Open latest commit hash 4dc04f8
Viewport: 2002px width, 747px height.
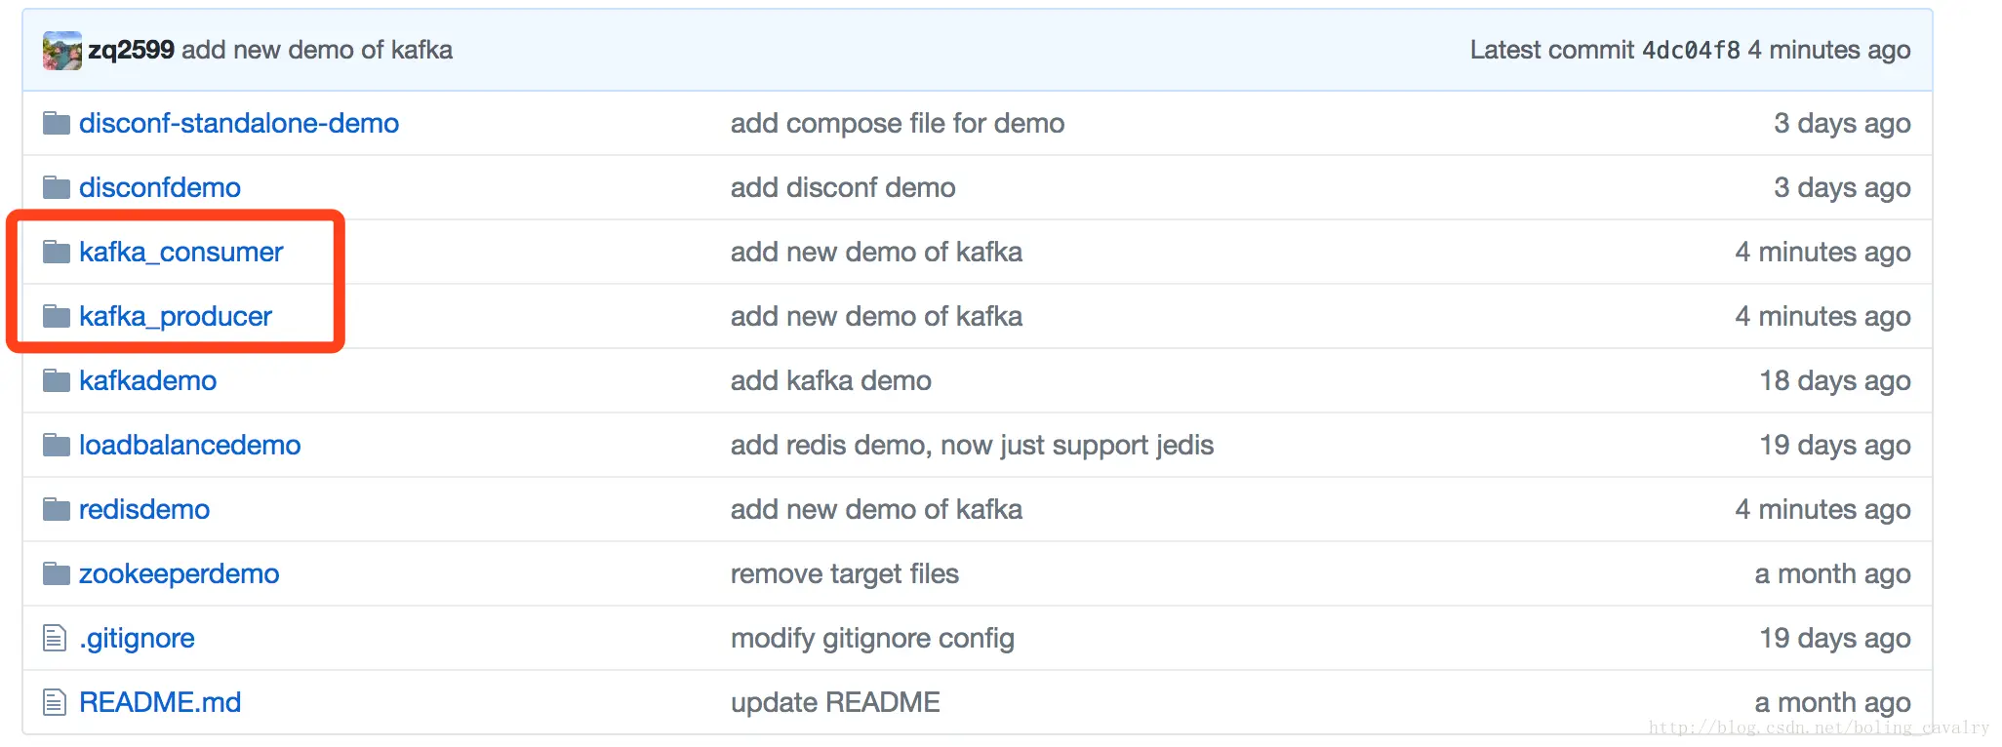click(x=1691, y=50)
